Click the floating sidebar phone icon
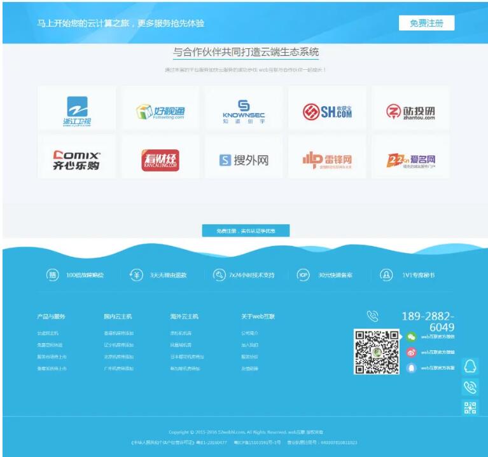Screen dimensions: 488x457 pyautogui.click(x=470, y=387)
